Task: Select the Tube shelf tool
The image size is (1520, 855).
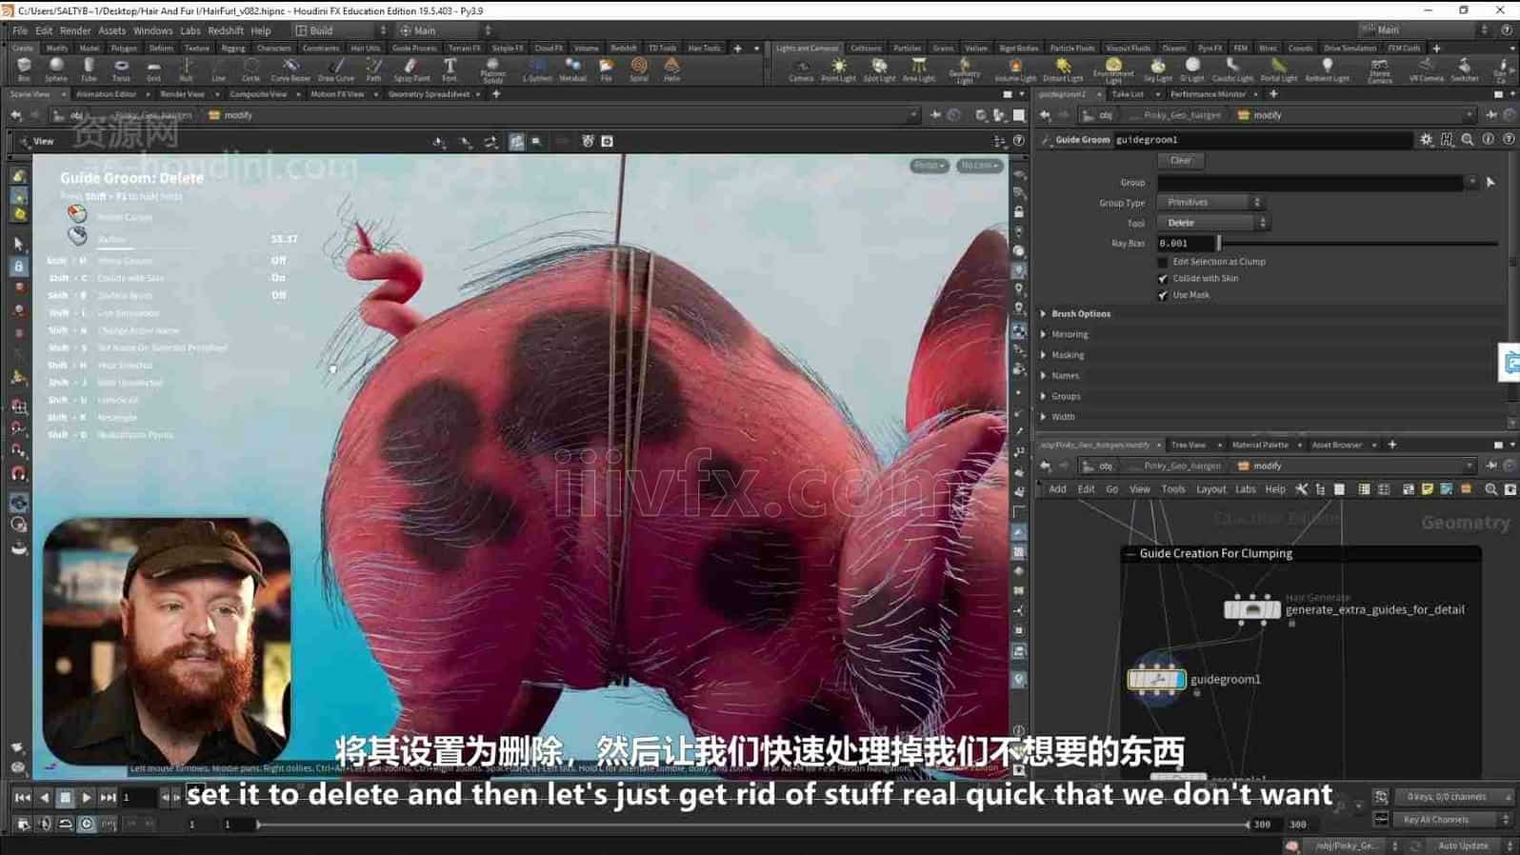Action: (89, 70)
